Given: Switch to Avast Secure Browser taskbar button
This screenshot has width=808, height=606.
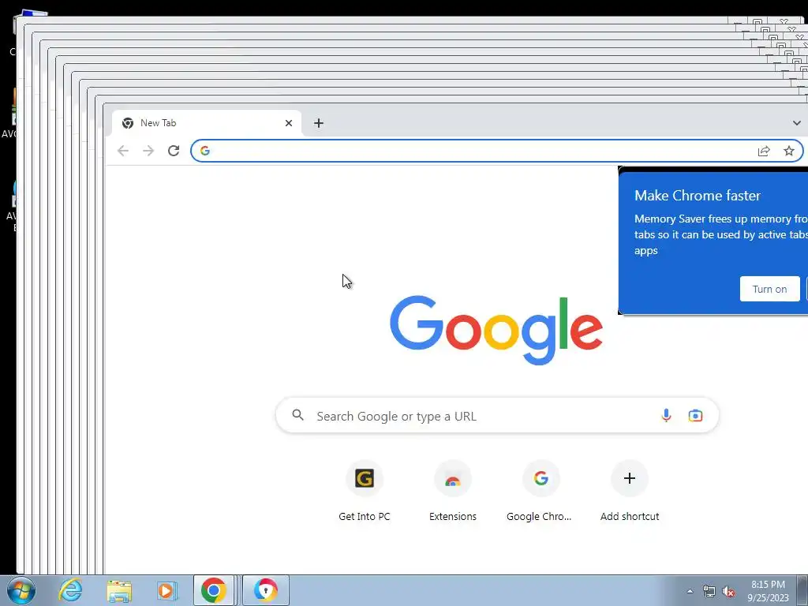Looking at the screenshot, I should [265, 590].
